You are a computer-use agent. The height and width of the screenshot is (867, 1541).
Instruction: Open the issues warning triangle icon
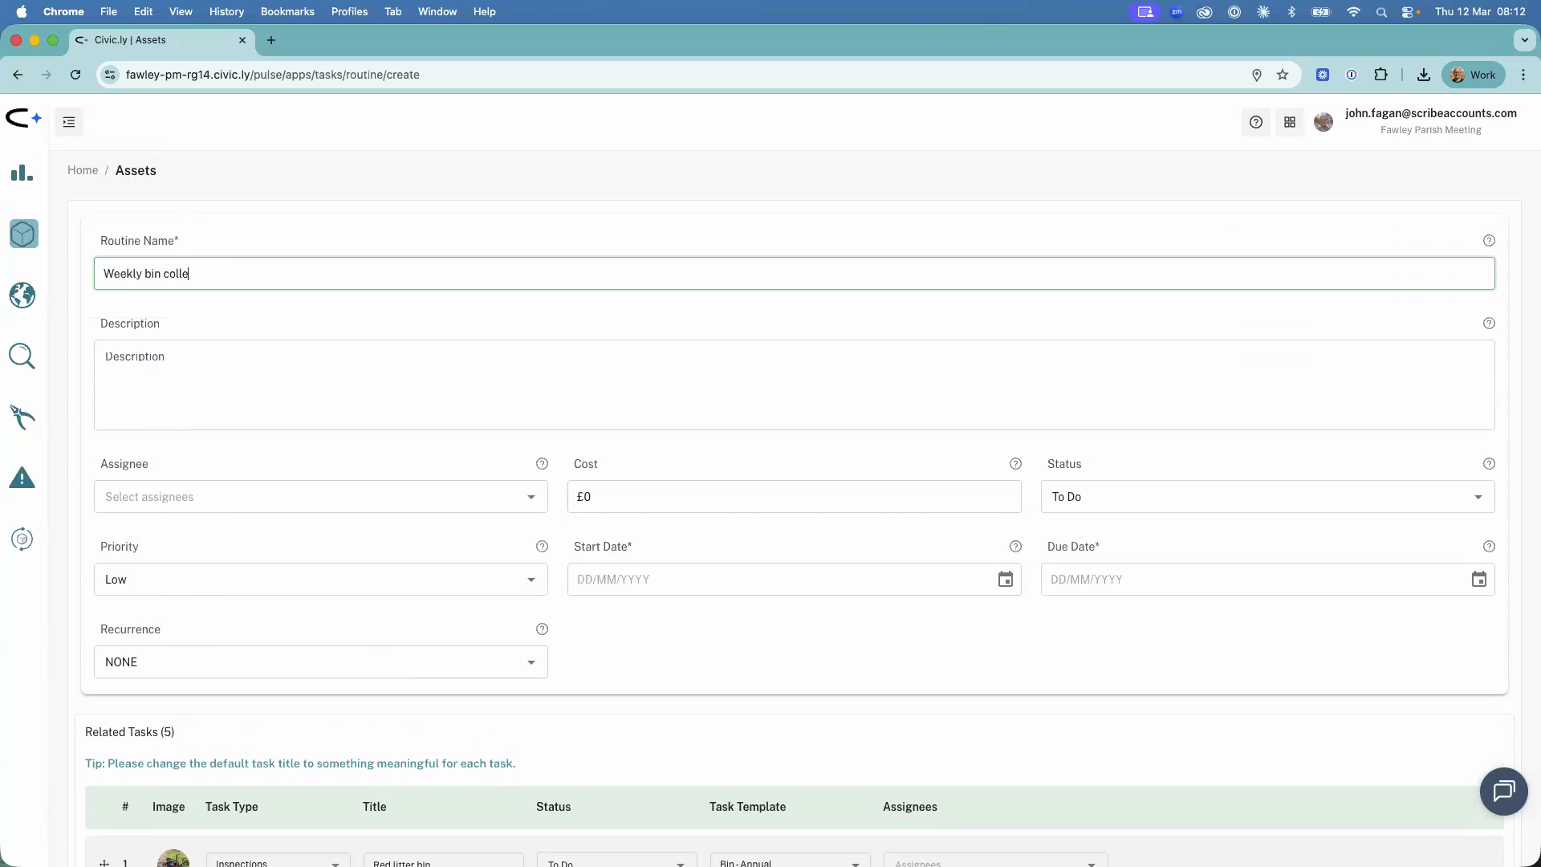pos(22,477)
